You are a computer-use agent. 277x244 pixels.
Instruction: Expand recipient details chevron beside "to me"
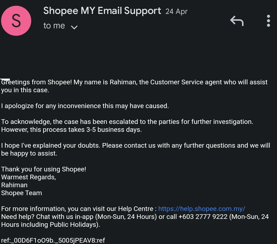[x=74, y=27]
